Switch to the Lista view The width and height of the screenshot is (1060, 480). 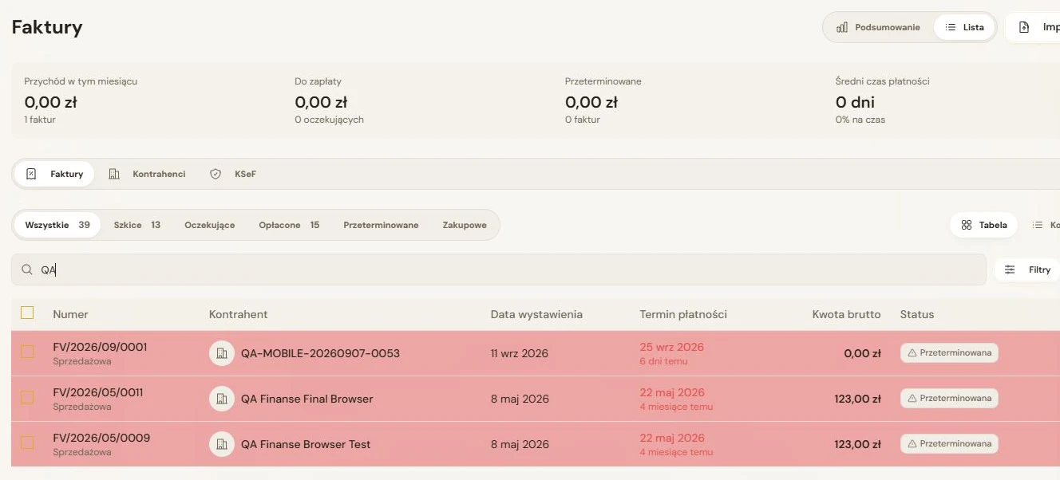click(964, 27)
